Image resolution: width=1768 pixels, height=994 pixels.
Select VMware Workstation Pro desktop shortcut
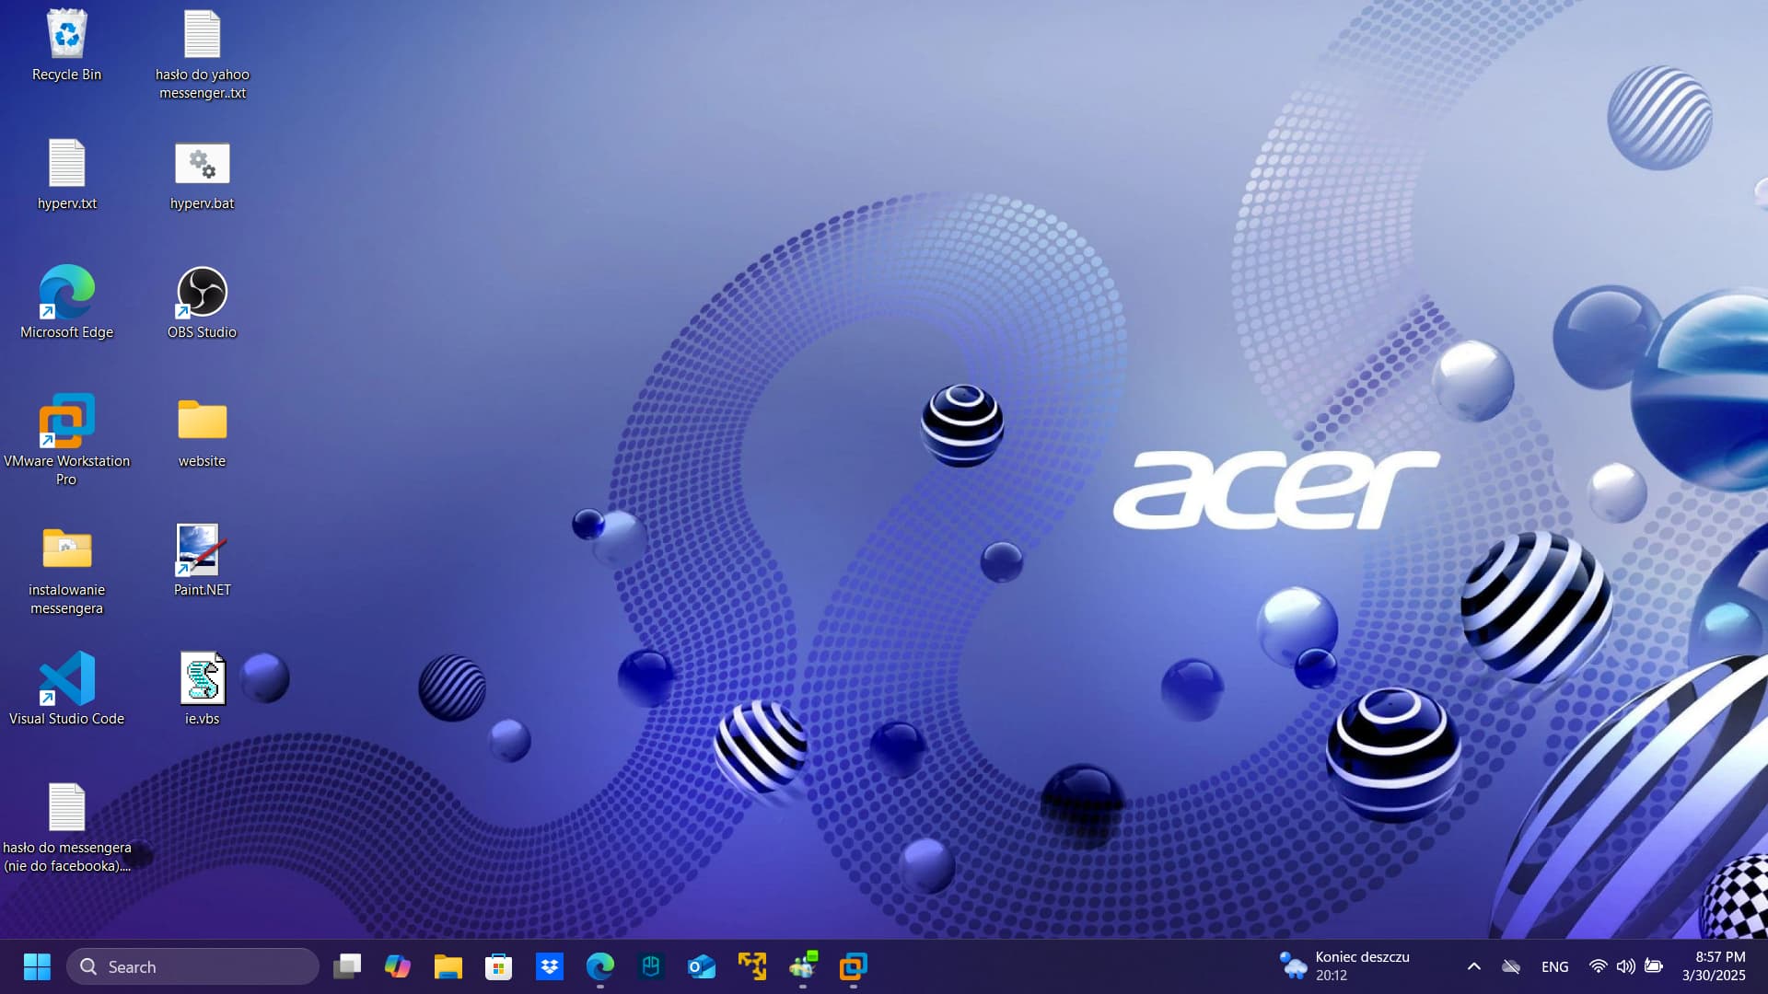pos(66,440)
